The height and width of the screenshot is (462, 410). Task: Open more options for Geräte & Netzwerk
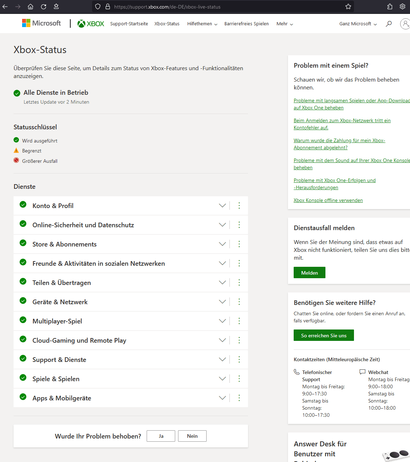pyautogui.click(x=239, y=302)
